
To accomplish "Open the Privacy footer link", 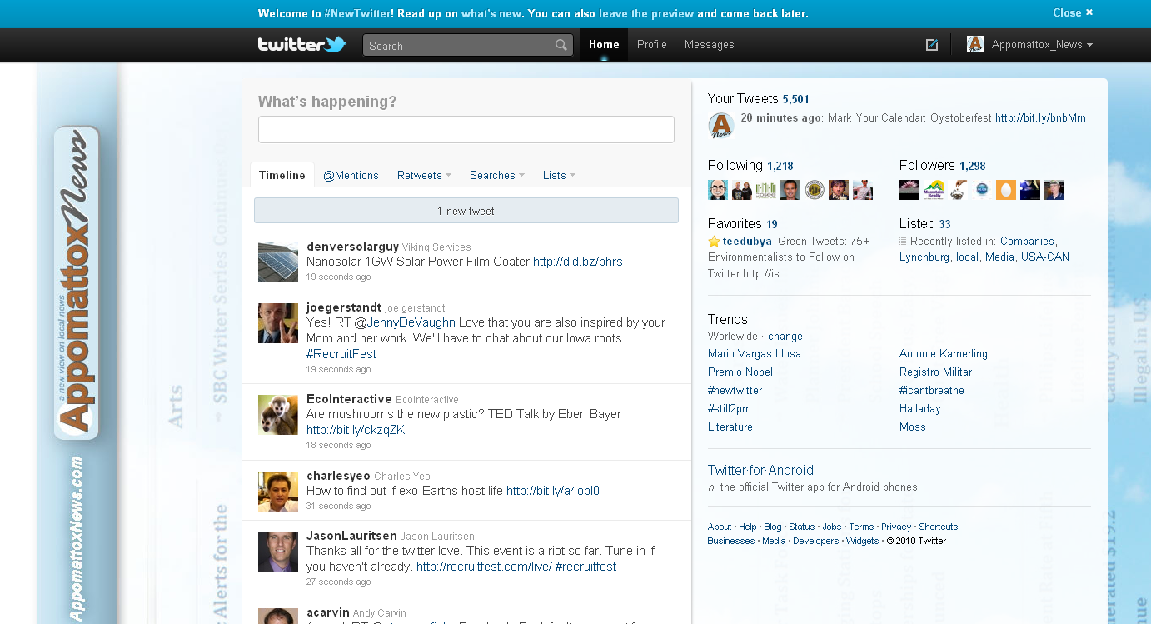I will (x=896, y=527).
